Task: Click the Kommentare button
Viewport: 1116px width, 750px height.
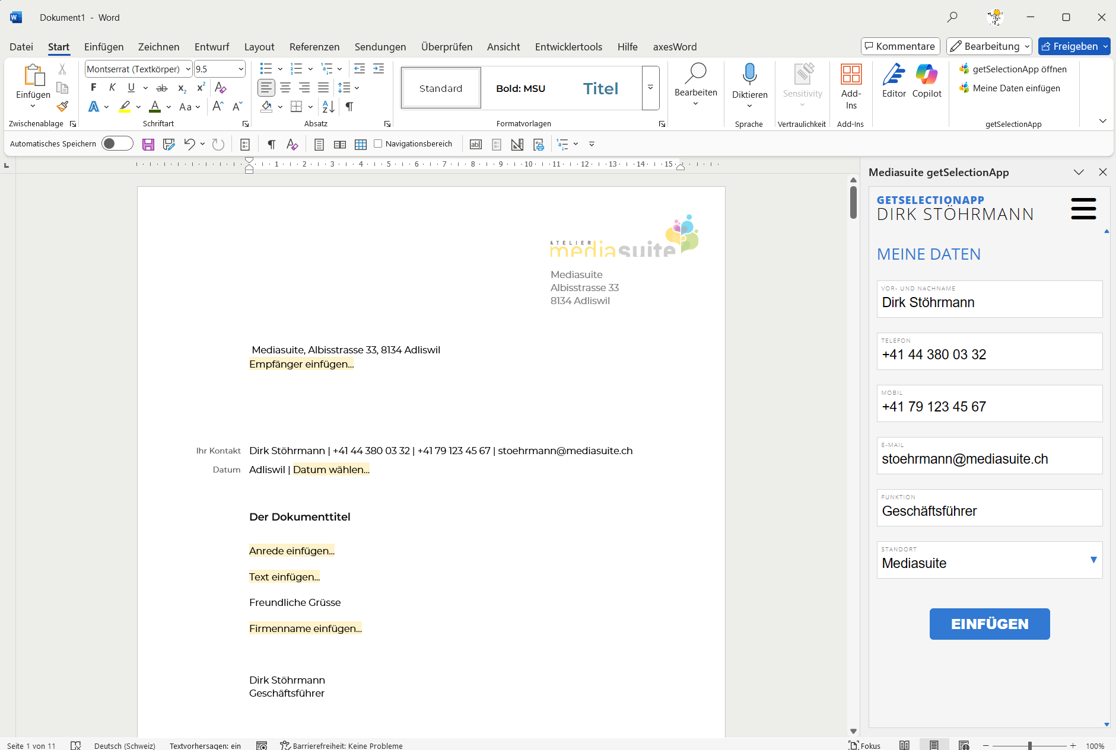Action: pos(900,46)
